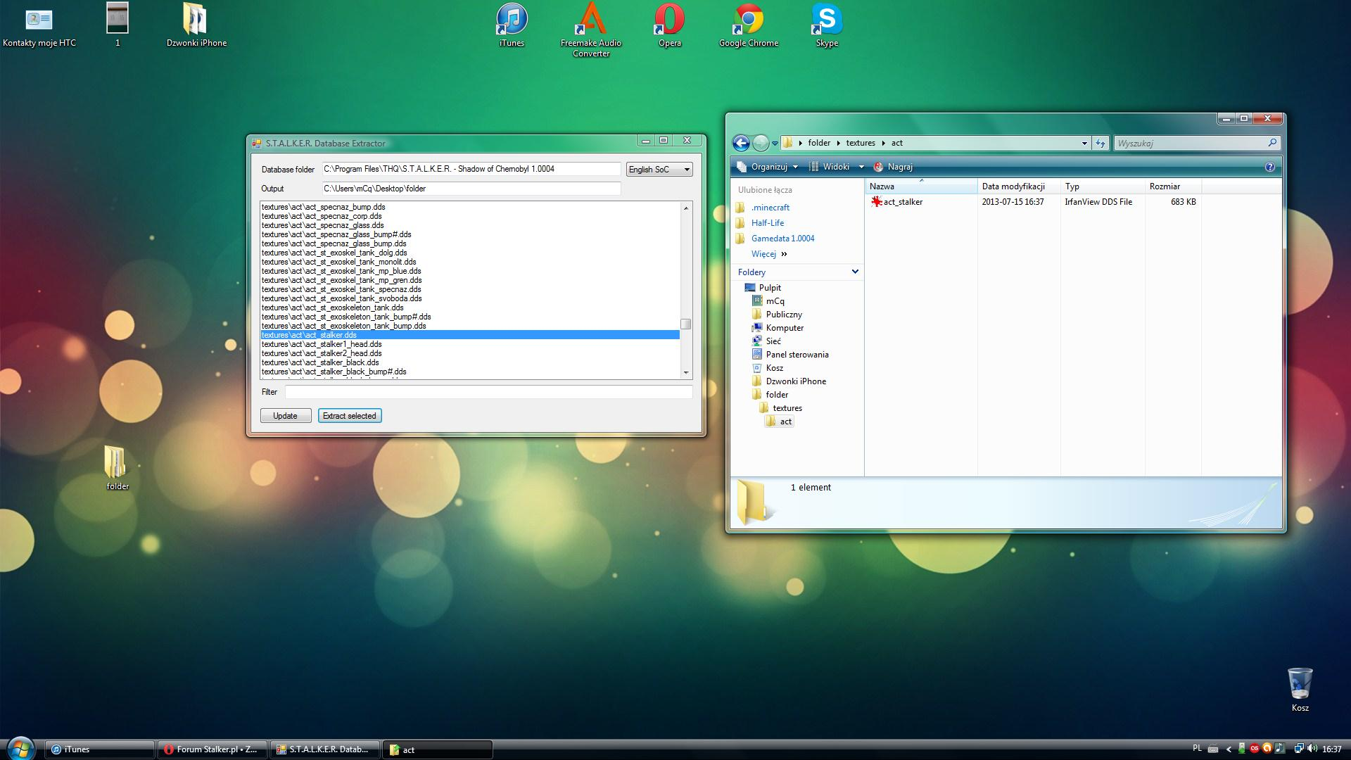
Task: Switch to iTunes taskbar button
Action: (x=100, y=749)
